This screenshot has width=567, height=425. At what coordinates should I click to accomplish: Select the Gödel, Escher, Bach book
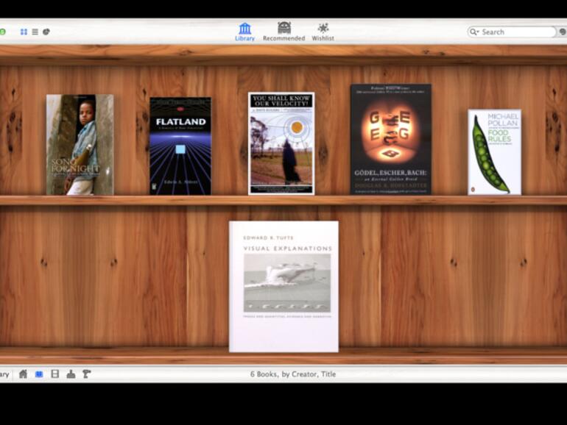pyautogui.click(x=390, y=139)
